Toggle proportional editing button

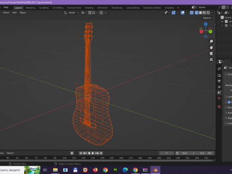coord(101,13)
